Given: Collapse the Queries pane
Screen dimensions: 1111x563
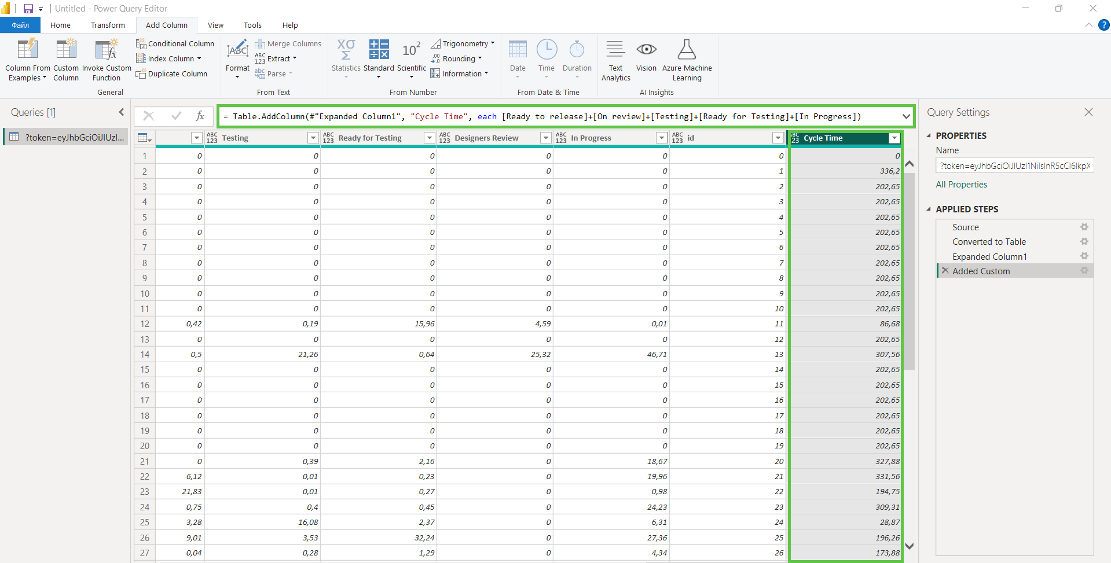Looking at the screenshot, I should (122, 112).
